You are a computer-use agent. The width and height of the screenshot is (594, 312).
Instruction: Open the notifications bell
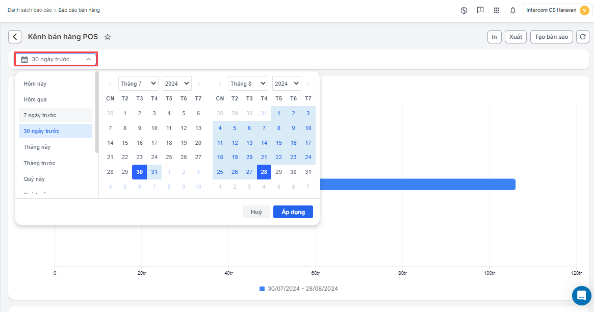[513, 10]
